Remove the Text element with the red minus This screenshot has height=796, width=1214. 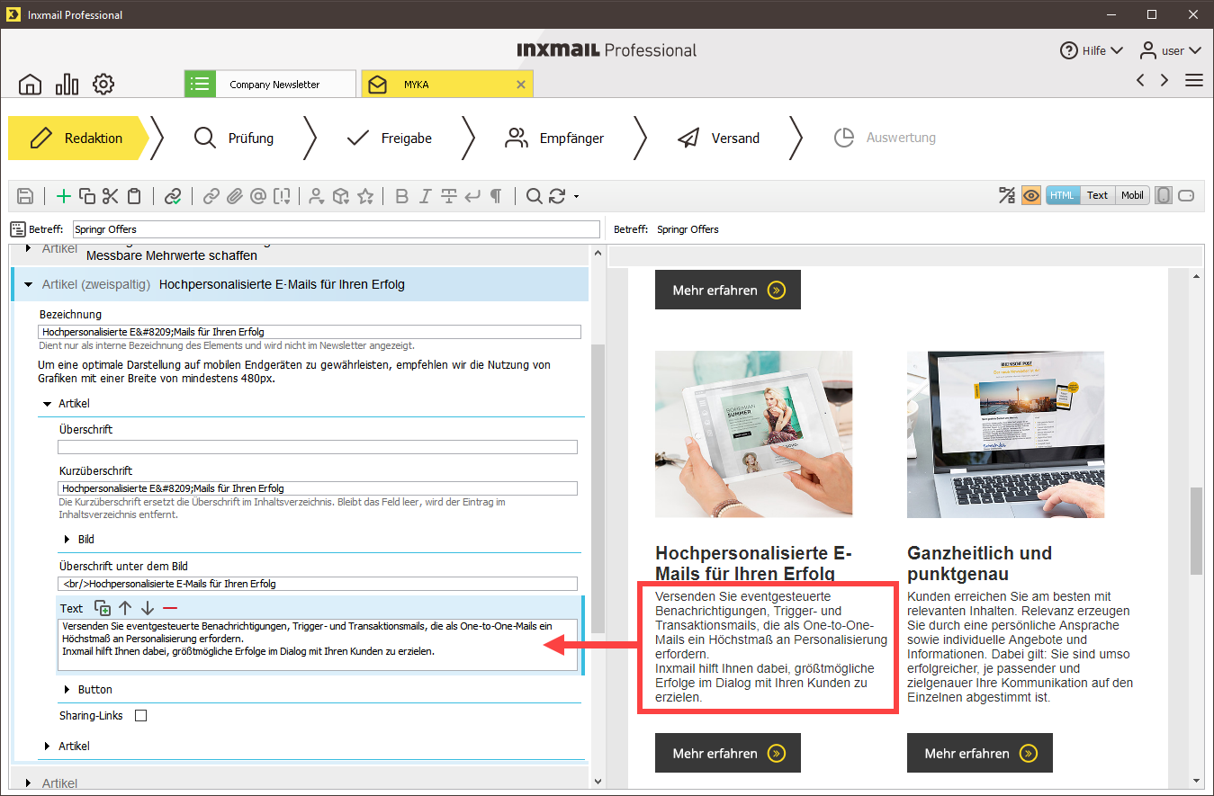(x=170, y=608)
